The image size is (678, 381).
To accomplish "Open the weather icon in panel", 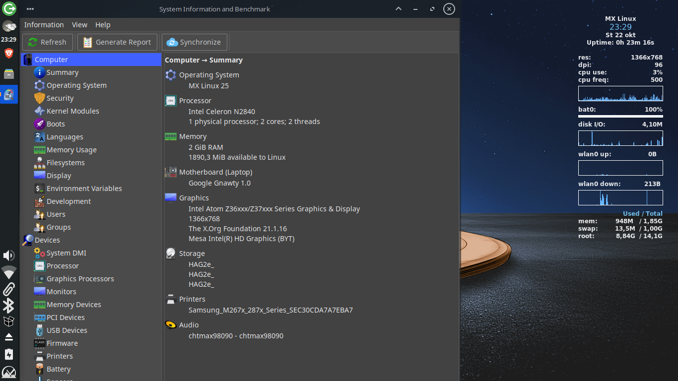I will 9,26.
